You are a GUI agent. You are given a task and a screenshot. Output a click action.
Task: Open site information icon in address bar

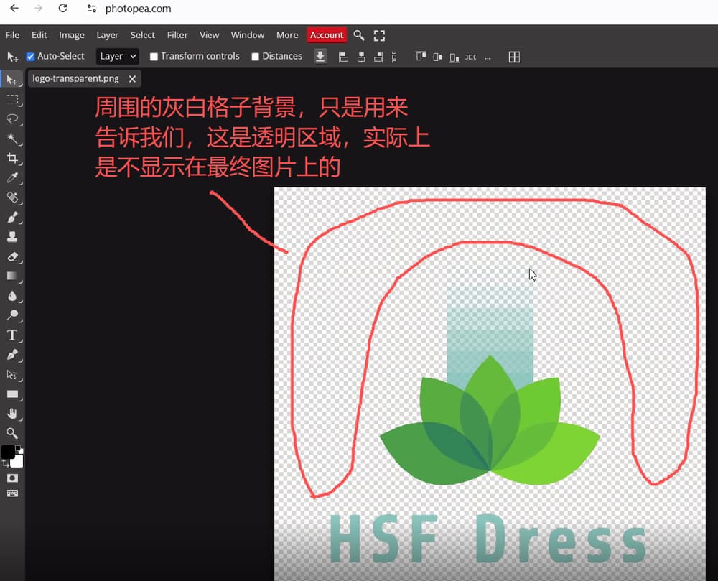[x=92, y=9]
